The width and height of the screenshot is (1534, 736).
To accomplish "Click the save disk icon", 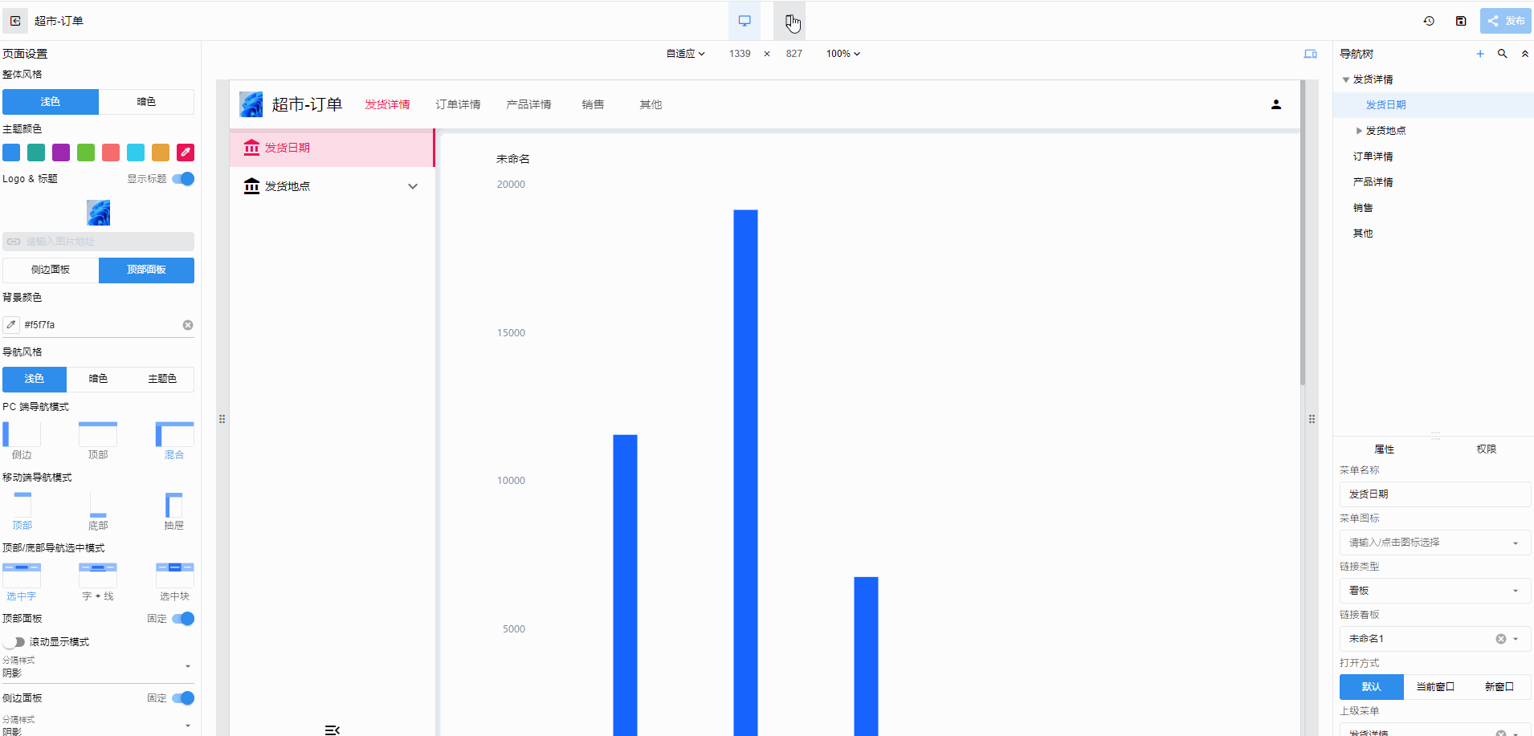I will coord(1461,21).
